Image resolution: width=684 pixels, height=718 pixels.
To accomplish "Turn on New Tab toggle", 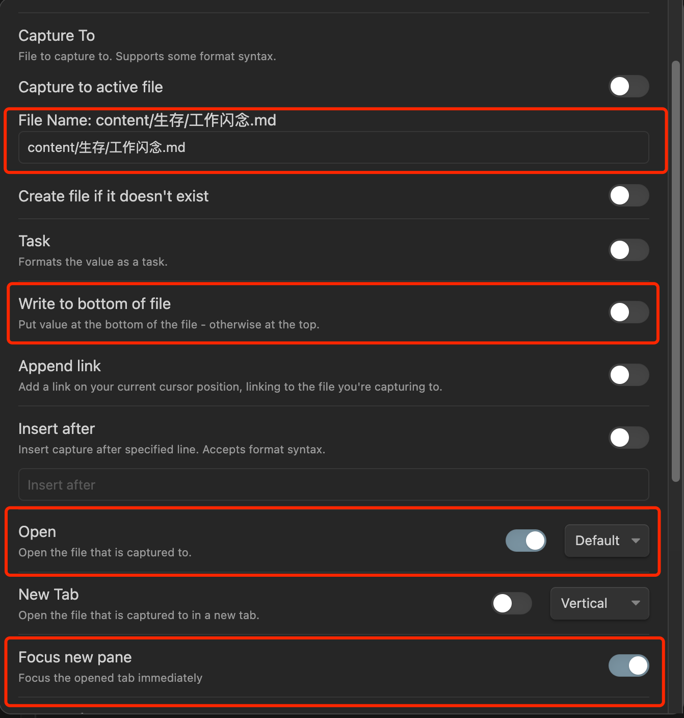I will (511, 603).
